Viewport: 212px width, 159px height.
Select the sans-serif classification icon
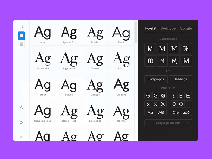pyautogui.click(x=150, y=49)
